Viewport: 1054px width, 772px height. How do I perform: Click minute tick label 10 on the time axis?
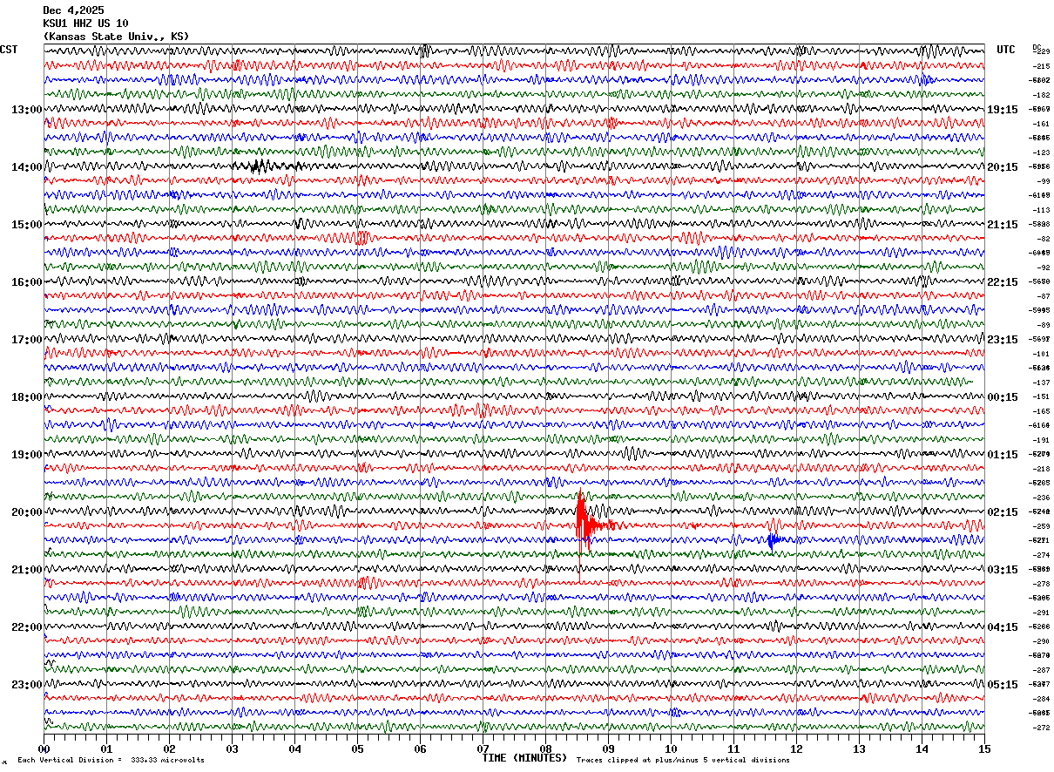(671, 748)
